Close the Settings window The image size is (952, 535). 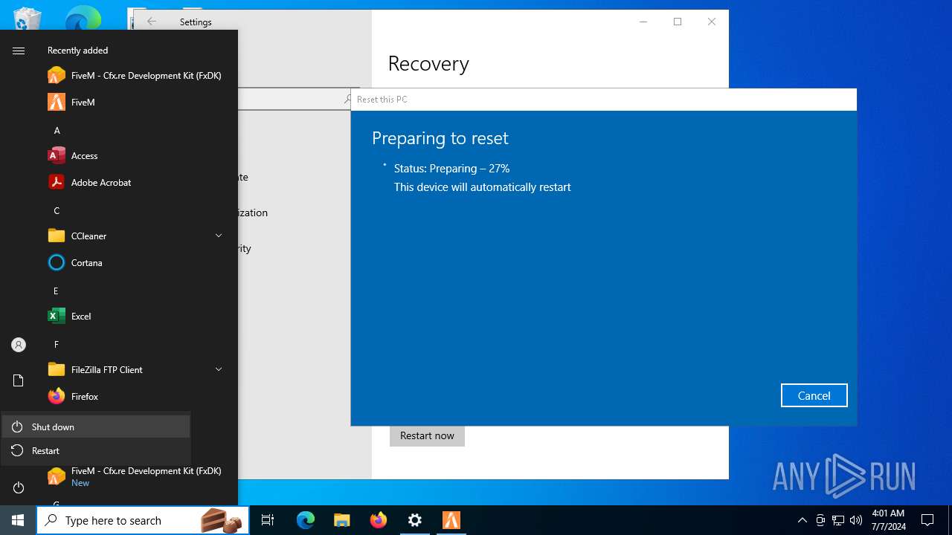pos(712,22)
